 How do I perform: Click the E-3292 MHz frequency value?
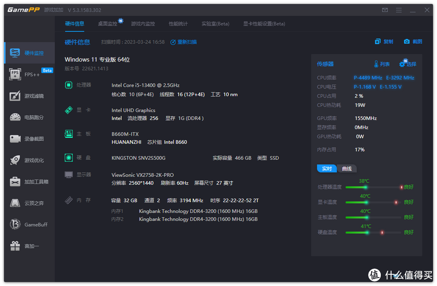400,78
